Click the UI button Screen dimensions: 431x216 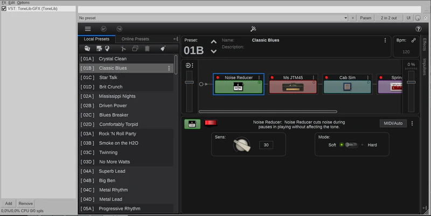click(x=408, y=18)
